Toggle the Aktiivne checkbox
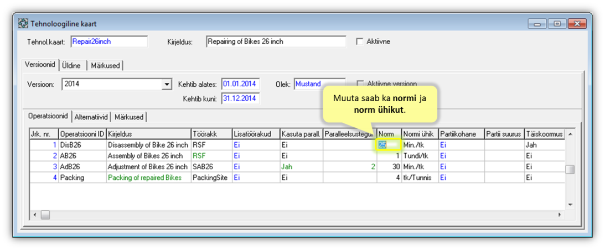Image resolution: width=605 pixels, height=250 pixels. (360, 41)
